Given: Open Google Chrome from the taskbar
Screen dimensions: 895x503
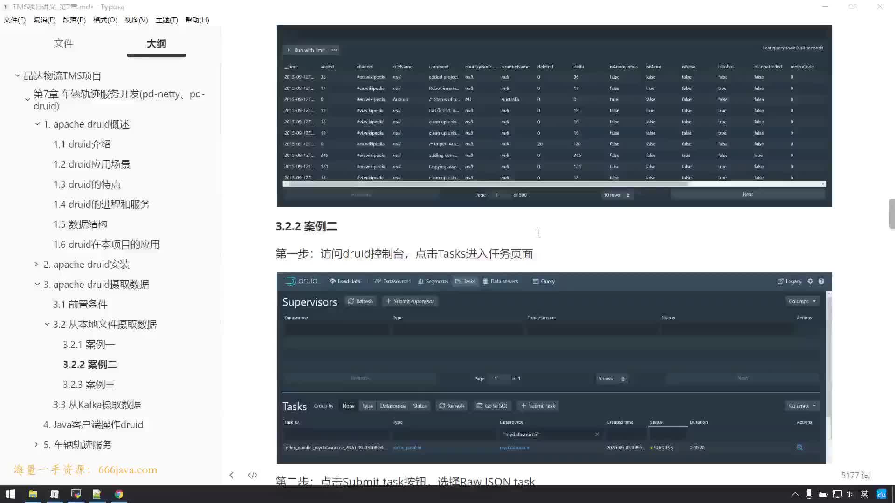Looking at the screenshot, I should coord(119,494).
